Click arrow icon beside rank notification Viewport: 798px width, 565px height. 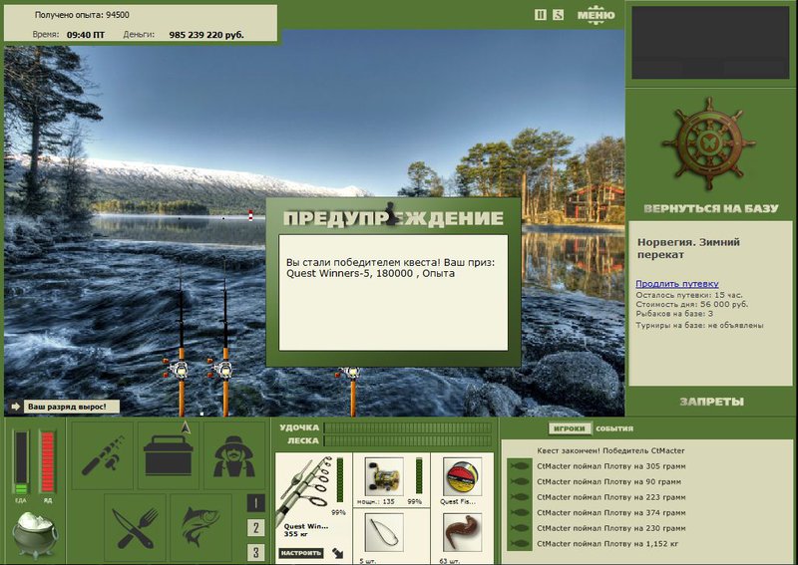pyautogui.click(x=15, y=407)
